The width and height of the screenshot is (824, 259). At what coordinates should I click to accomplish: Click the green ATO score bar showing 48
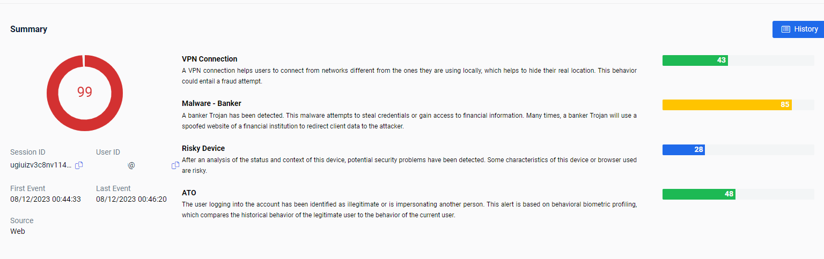click(x=698, y=194)
